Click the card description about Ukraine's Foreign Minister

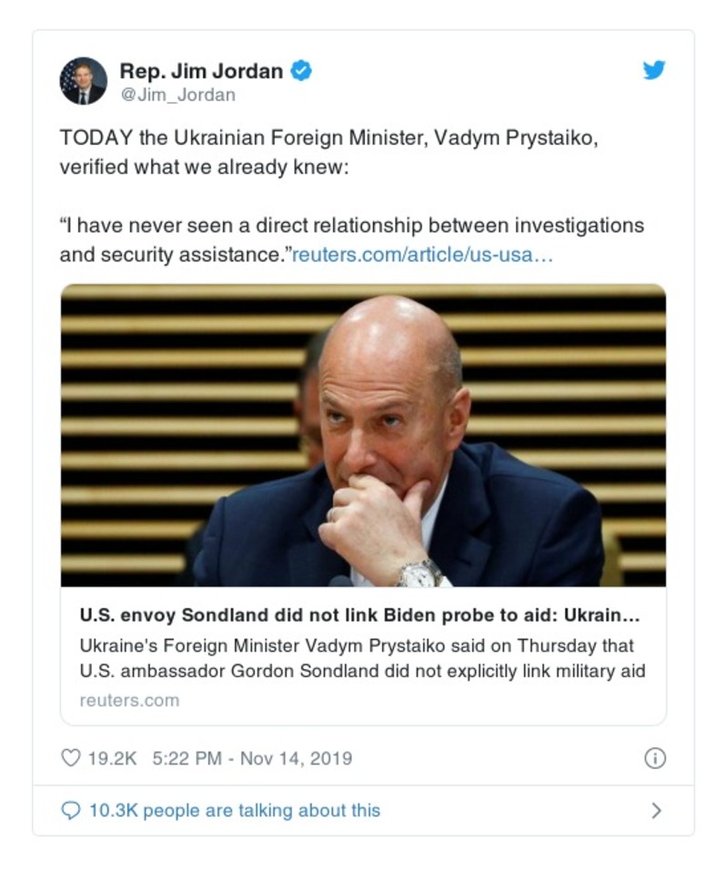(x=362, y=658)
